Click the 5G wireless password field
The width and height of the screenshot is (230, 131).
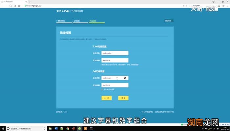[x=115, y=85]
